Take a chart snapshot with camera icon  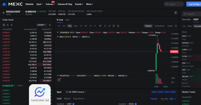[x=118, y=26]
